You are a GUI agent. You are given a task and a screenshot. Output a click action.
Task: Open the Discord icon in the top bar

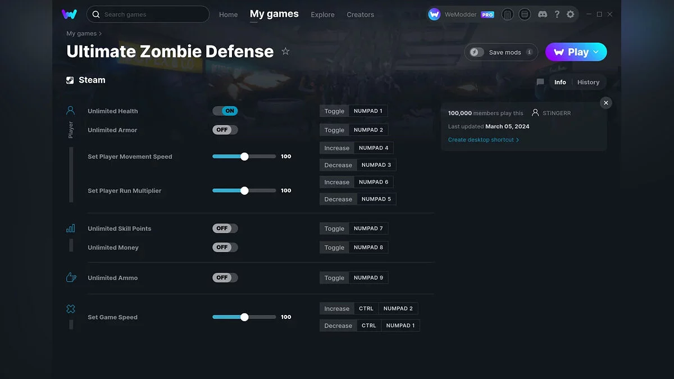pyautogui.click(x=543, y=14)
